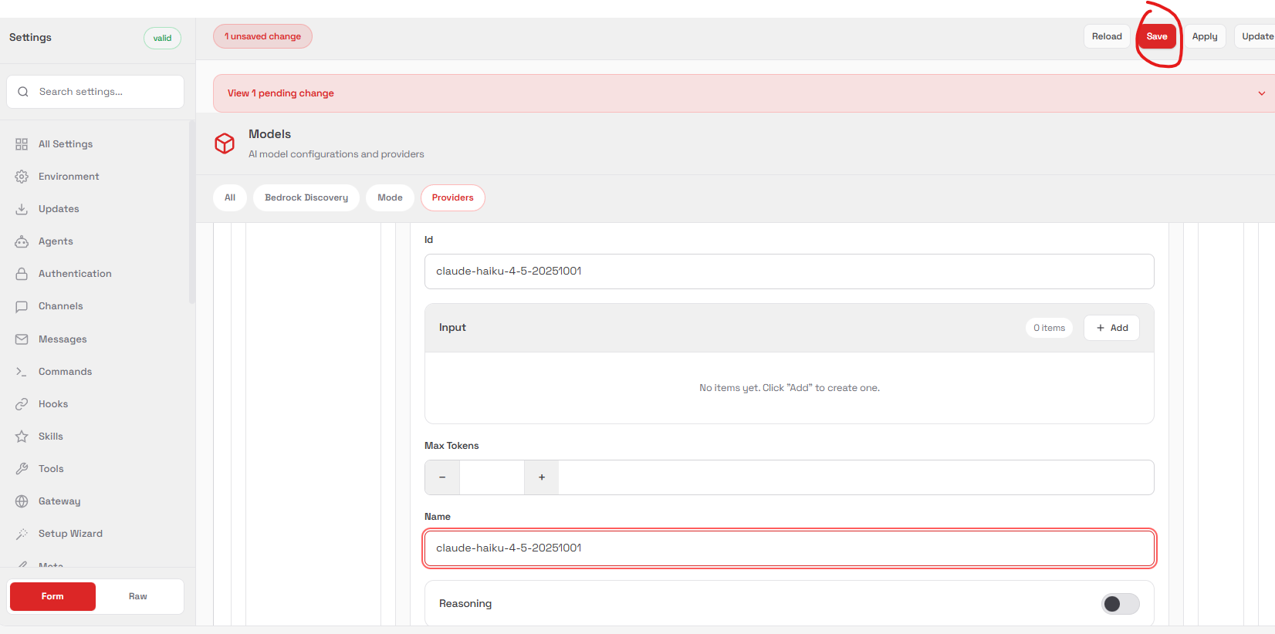The height and width of the screenshot is (634, 1275).
Task: Click the Reload button
Action: 1107,36
